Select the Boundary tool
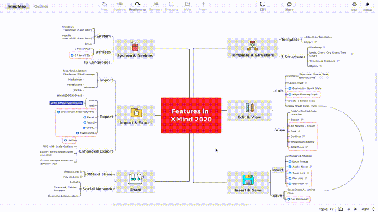 [x=172, y=6]
